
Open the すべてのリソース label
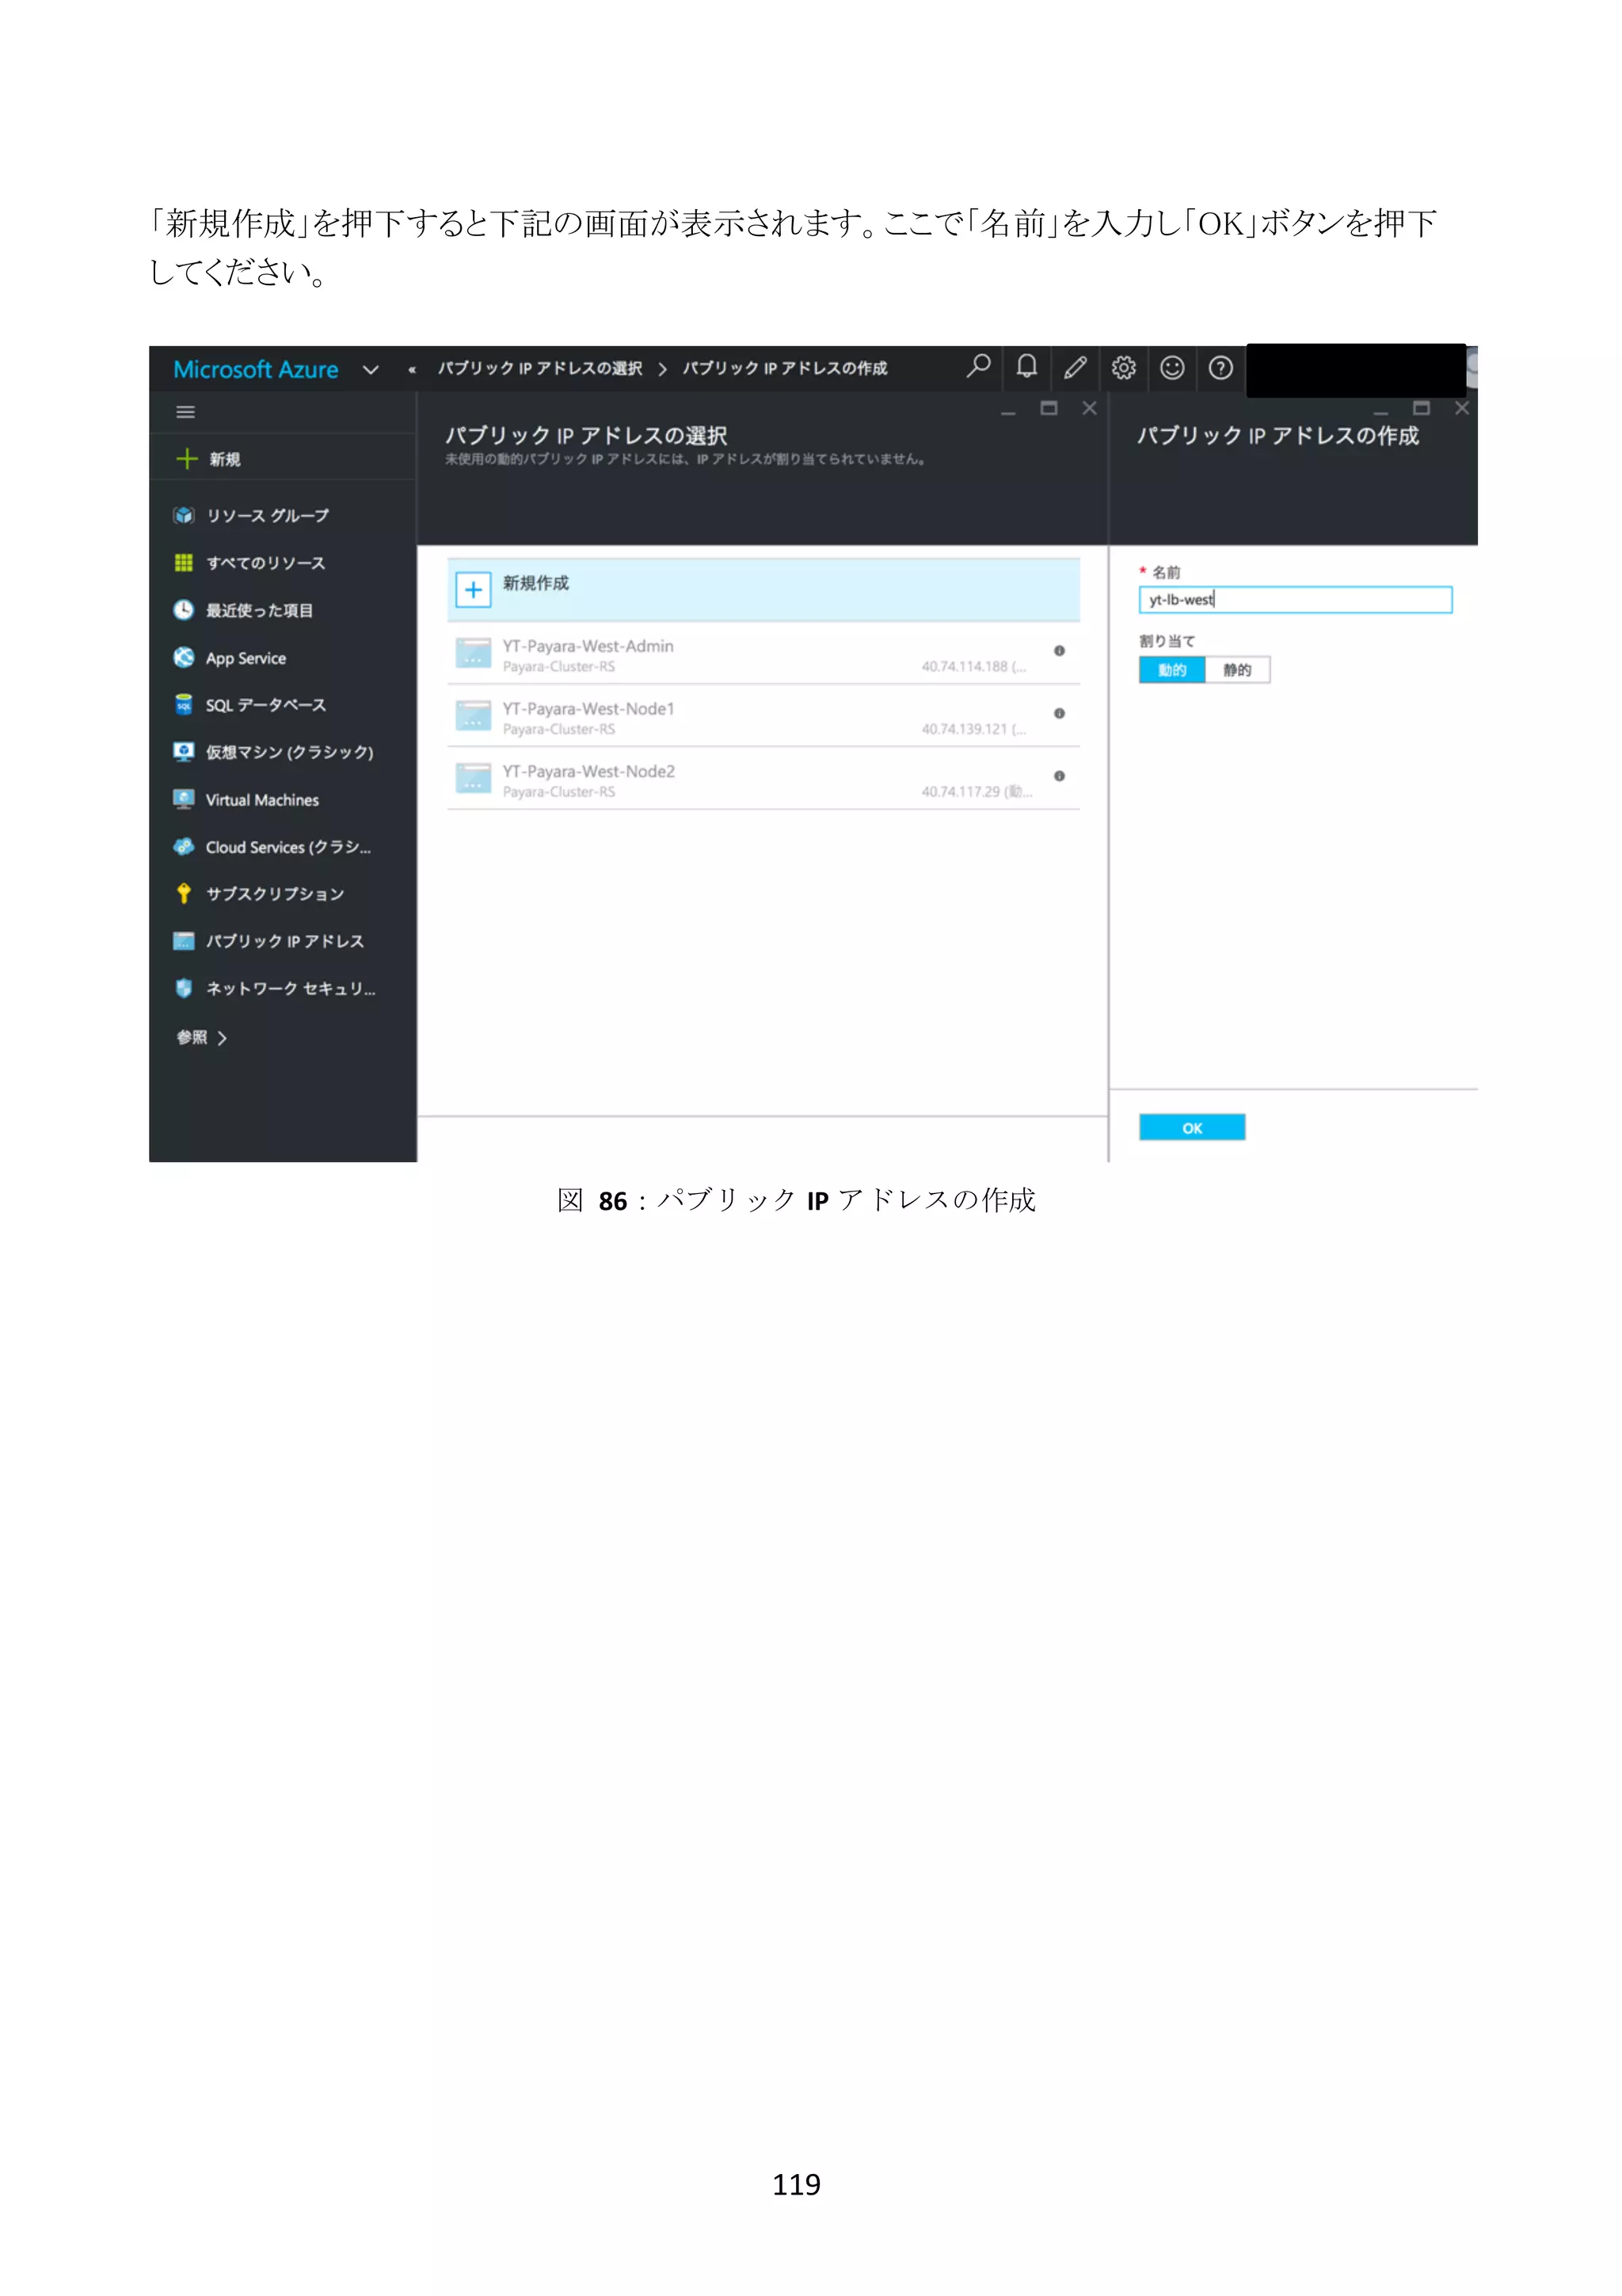tap(266, 563)
